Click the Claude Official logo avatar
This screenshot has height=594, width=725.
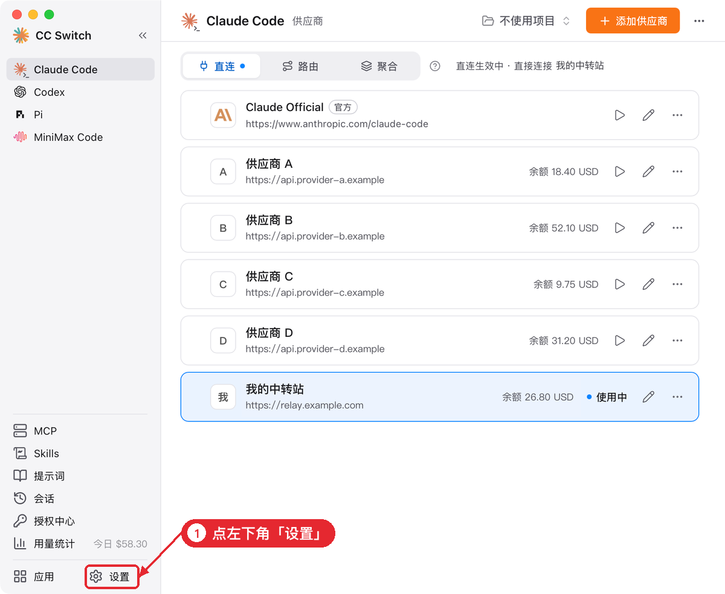click(x=223, y=115)
